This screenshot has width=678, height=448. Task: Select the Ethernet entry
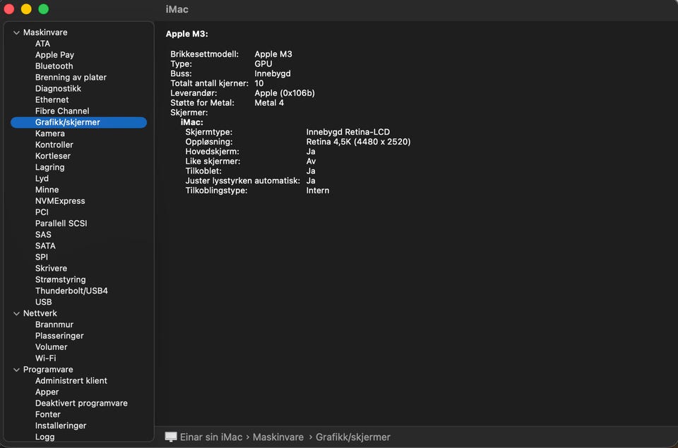pos(52,99)
